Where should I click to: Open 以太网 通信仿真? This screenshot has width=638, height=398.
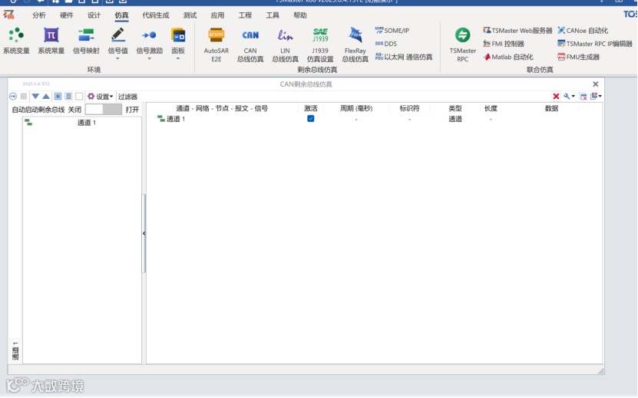(x=404, y=57)
